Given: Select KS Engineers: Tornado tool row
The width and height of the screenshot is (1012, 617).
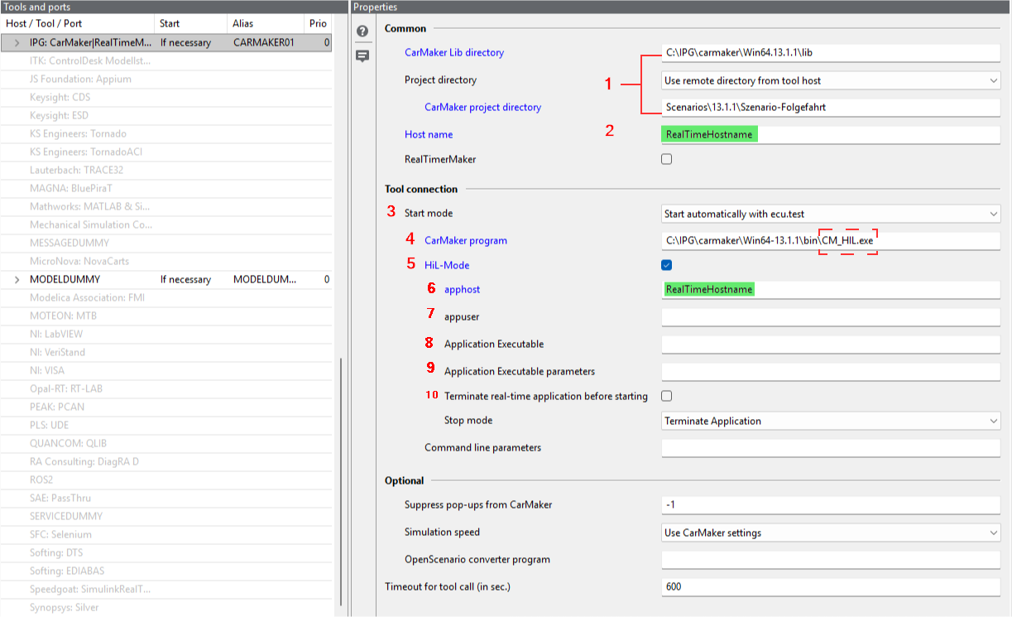Looking at the screenshot, I should point(165,133).
